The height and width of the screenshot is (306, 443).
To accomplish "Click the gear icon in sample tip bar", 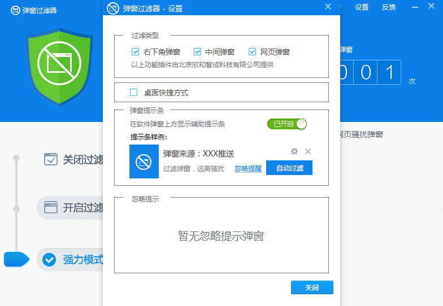I will [x=294, y=151].
